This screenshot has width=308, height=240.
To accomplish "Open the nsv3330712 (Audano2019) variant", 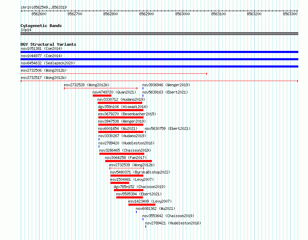I will click(x=121, y=99).
